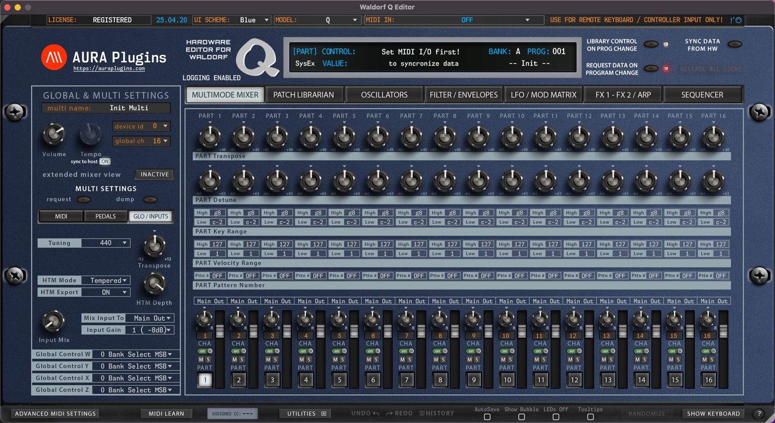Image resolution: width=775 pixels, height=423 pixels.
Task: Select Part 7 number button
Action: pos(407,380)
